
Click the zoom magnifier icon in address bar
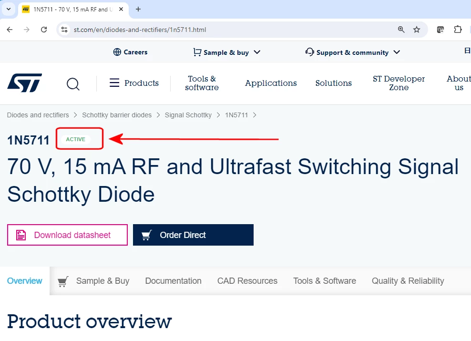[x=401, y=30]
